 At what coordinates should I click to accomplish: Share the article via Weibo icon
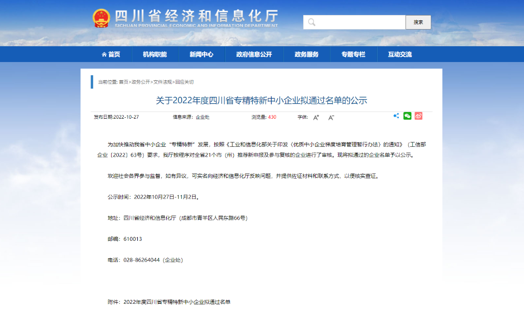click(x=418, y=116)
